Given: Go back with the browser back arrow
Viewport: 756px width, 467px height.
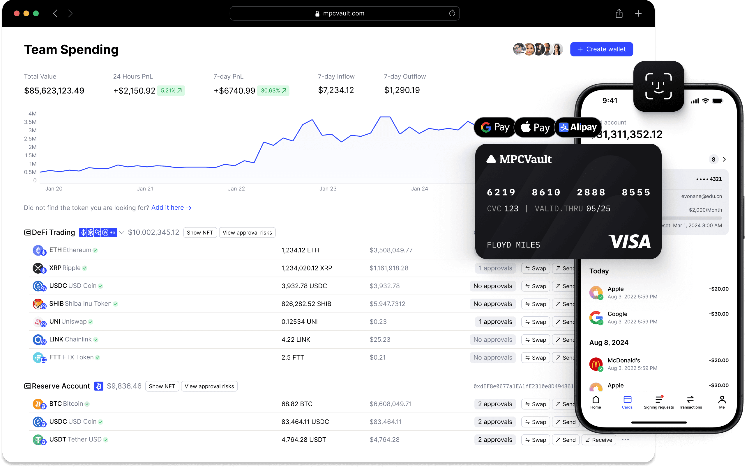Looking at the screenshot, I should (55, 14).
